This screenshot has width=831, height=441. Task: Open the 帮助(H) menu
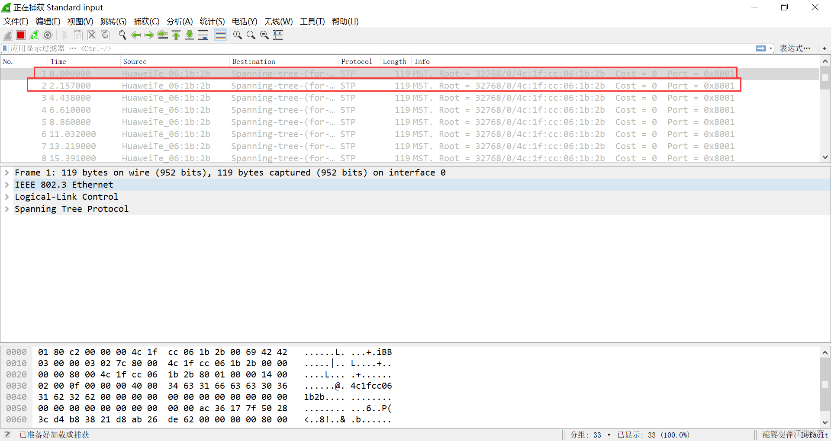click(345, 22)
